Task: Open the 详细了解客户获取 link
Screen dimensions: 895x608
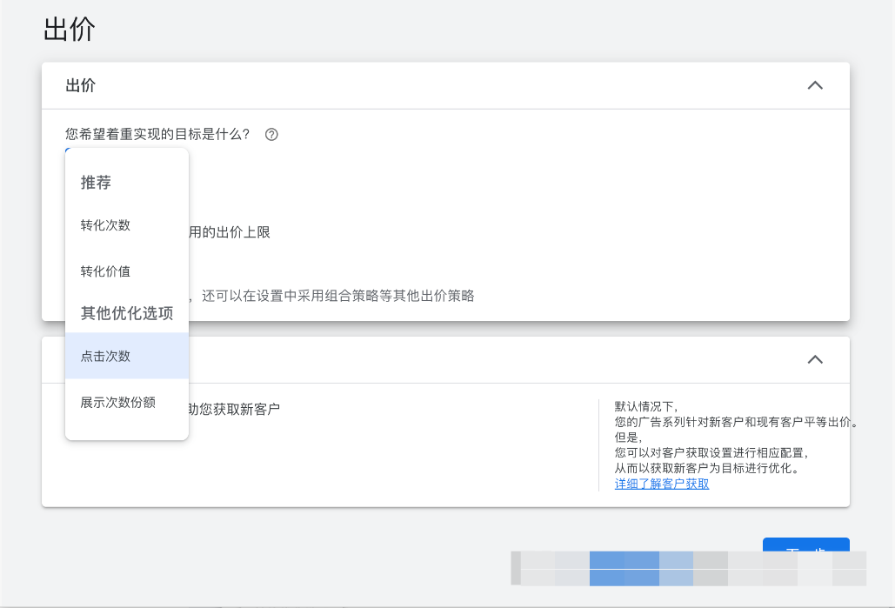Action: pyautogui.click(x=662, y=484)
